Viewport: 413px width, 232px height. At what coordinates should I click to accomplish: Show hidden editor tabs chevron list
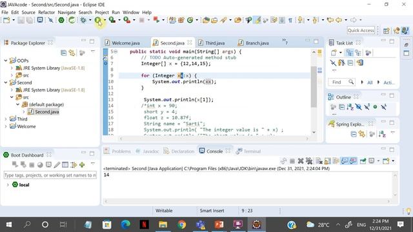point(285,42)
